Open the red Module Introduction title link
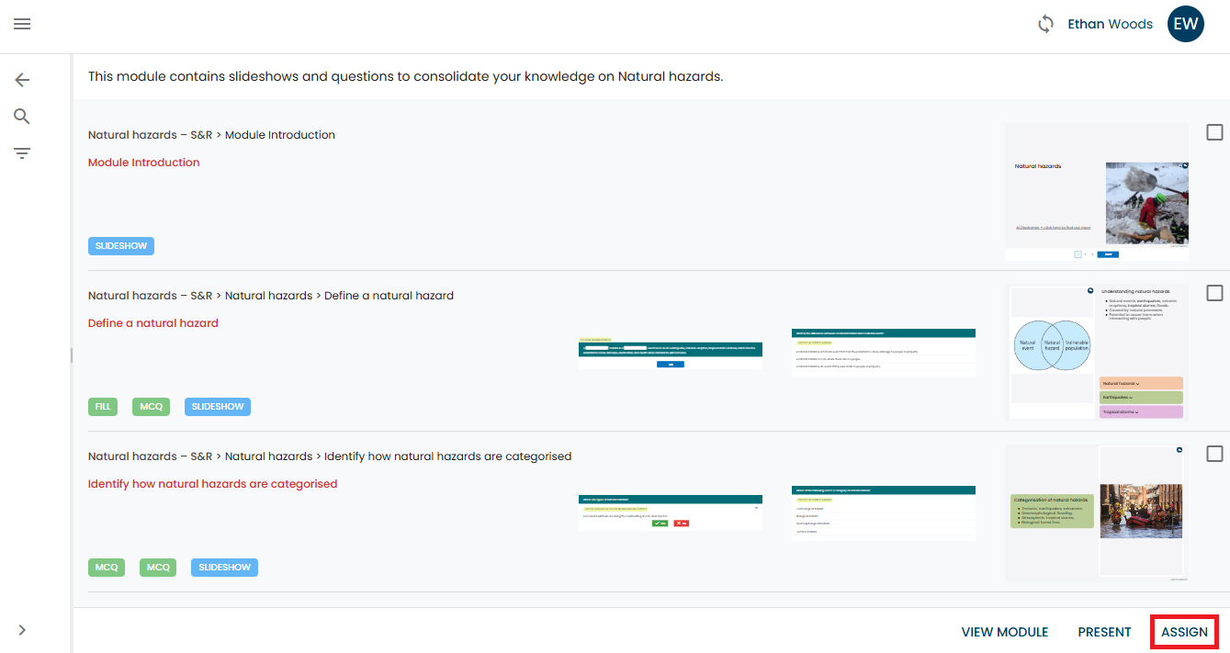The height and width of the screenshot is (653, 1230). coord(143,163)
